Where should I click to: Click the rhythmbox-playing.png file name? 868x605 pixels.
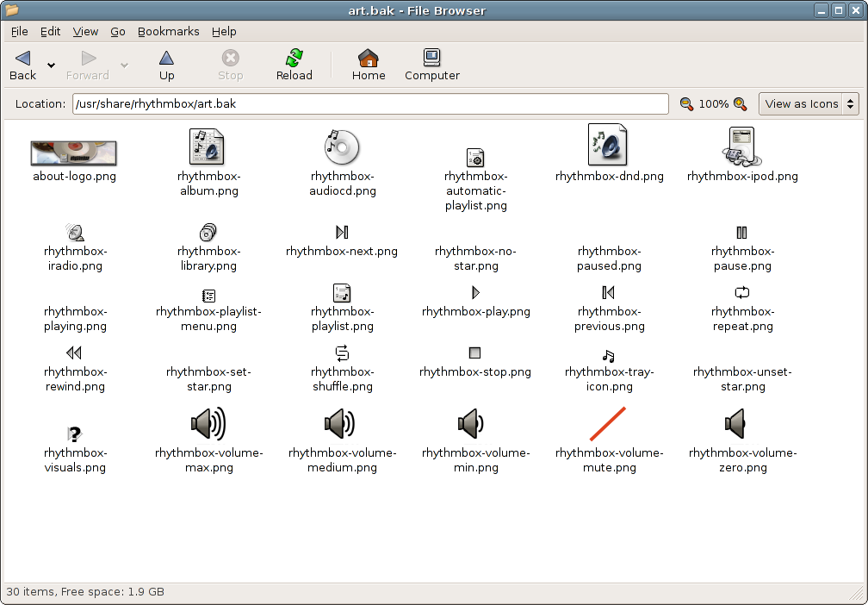pos(75,319)
